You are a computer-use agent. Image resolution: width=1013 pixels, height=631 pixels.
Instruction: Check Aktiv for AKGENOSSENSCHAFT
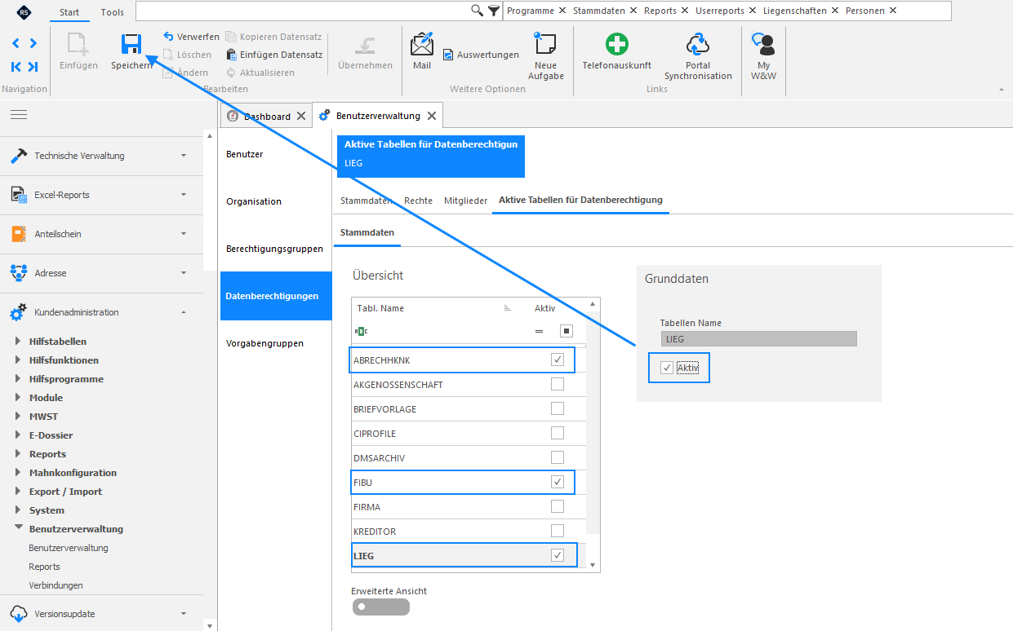point(558,384)
